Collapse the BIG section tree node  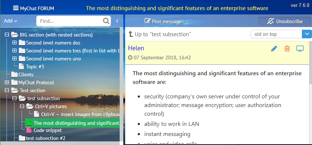[x=7, y=35]
